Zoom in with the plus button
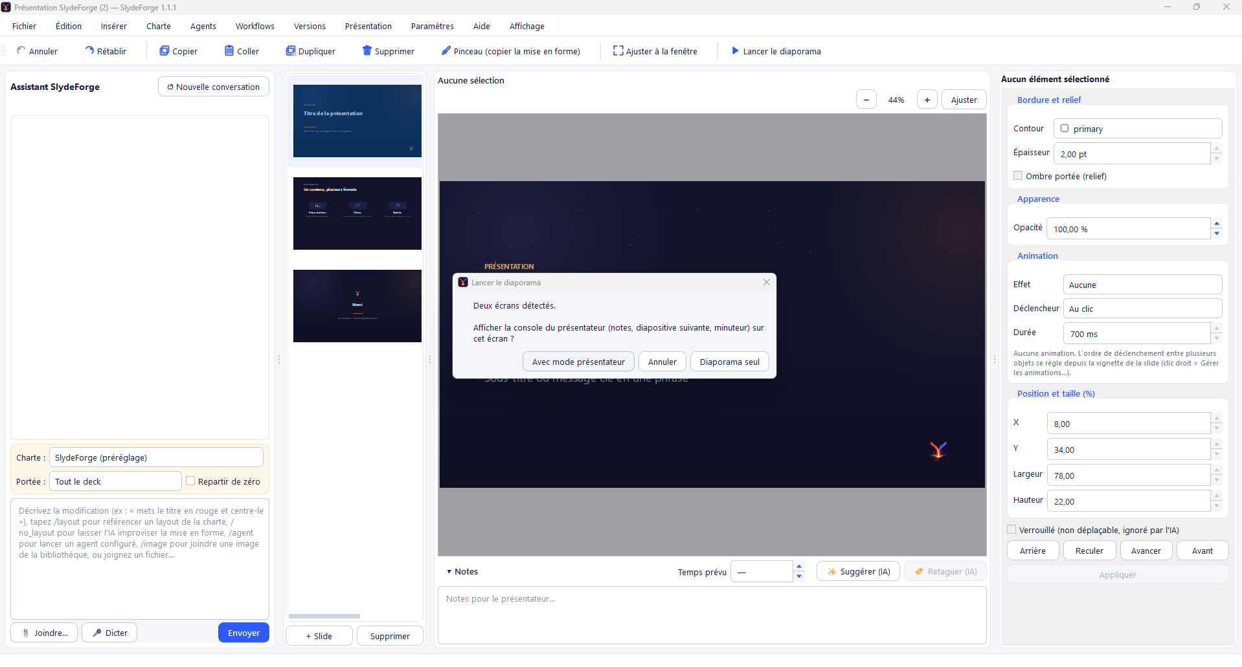This screenshot has width=1242, height=667. click(x=927, y=100)
